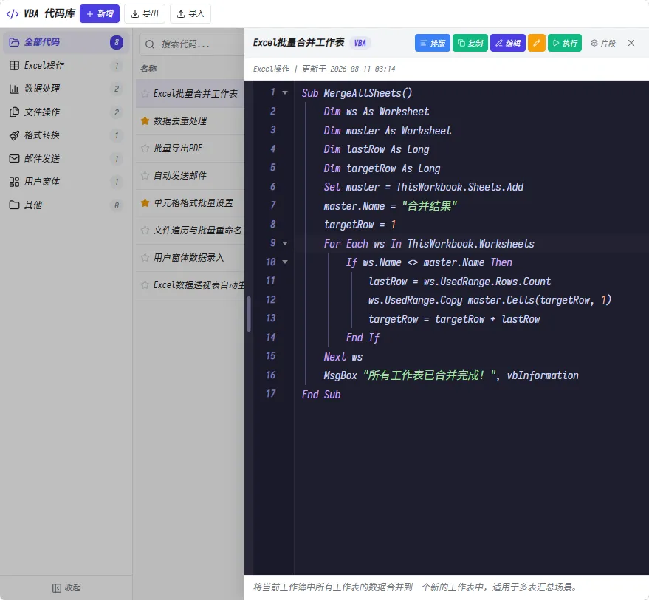
Task: Click the 导出 button
Action: (x=145, y=14)
